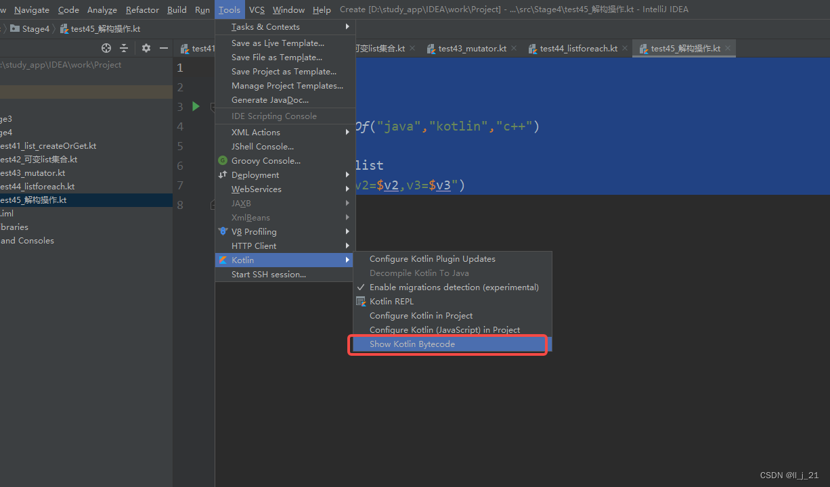
Task: Select test42_可变list集合.kt in project tree
Action: coord(39,160)
